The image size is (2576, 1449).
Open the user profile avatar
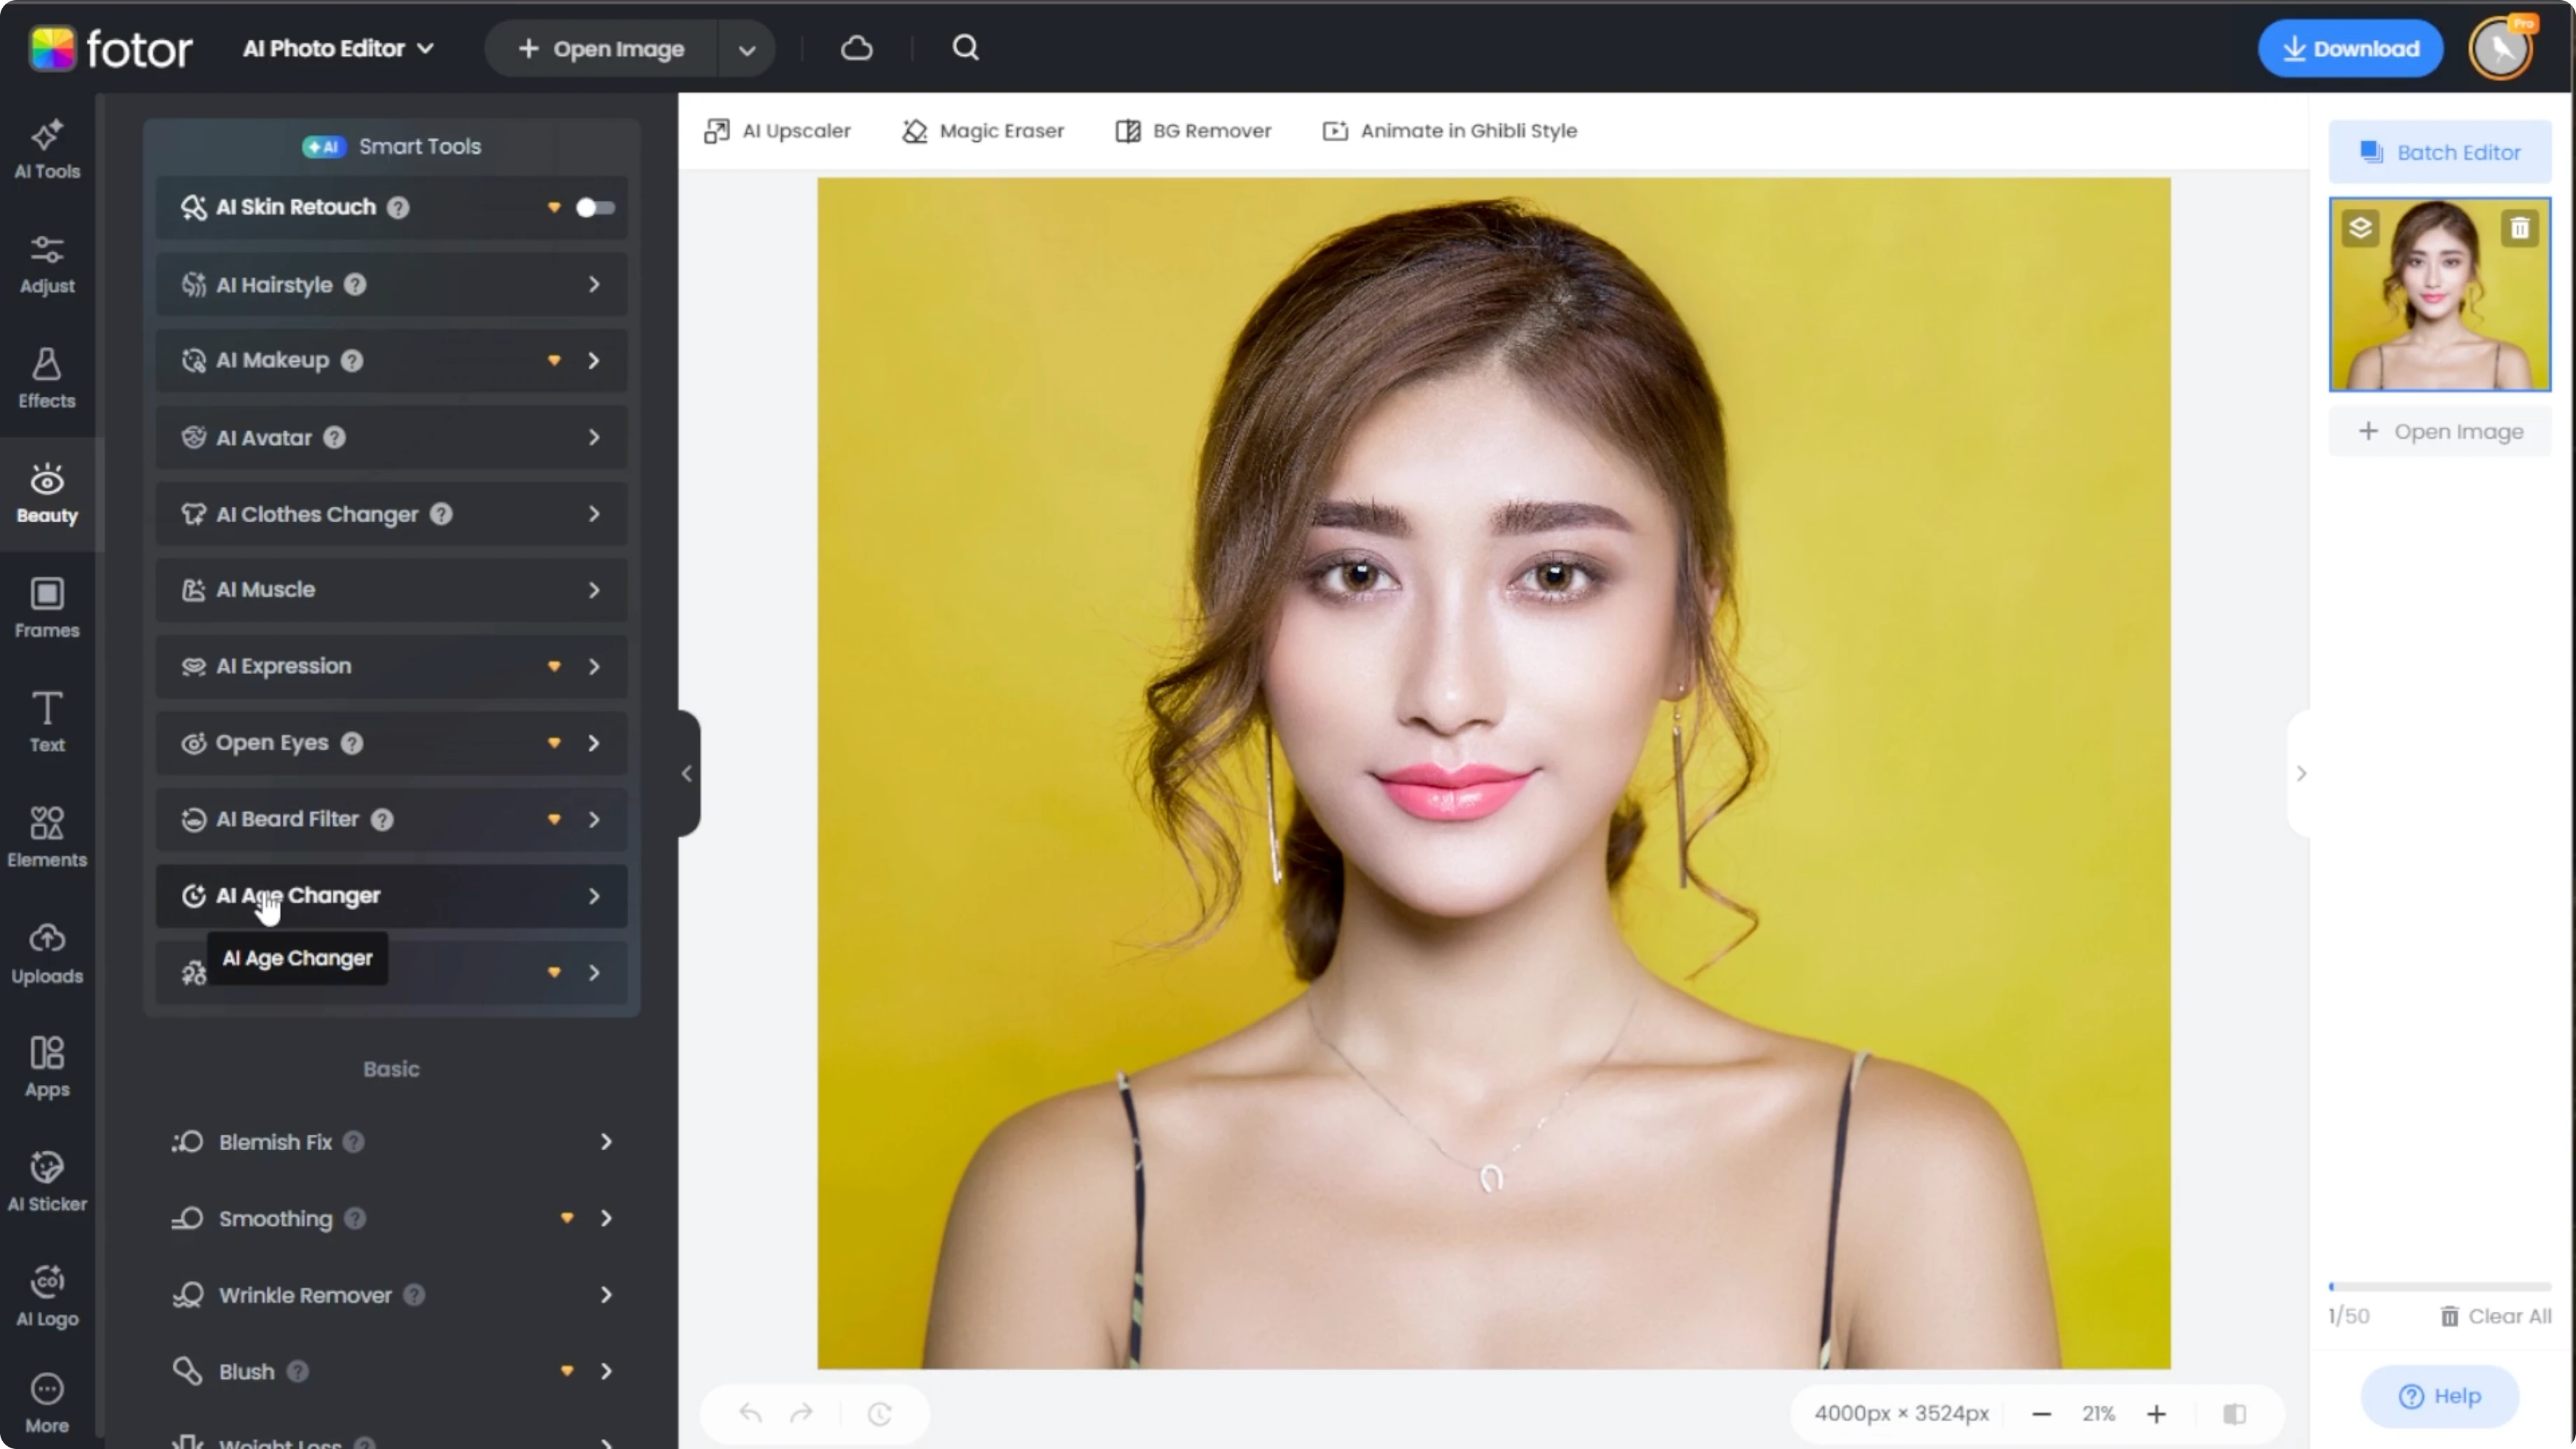[x=2501, y=48]
